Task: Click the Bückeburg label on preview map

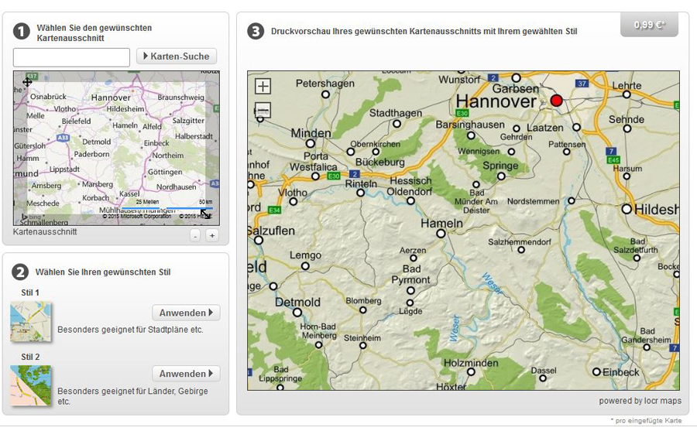Action: [x=380, y=162]
